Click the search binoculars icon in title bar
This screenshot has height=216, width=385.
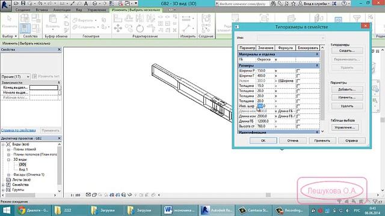pos(273,4)
